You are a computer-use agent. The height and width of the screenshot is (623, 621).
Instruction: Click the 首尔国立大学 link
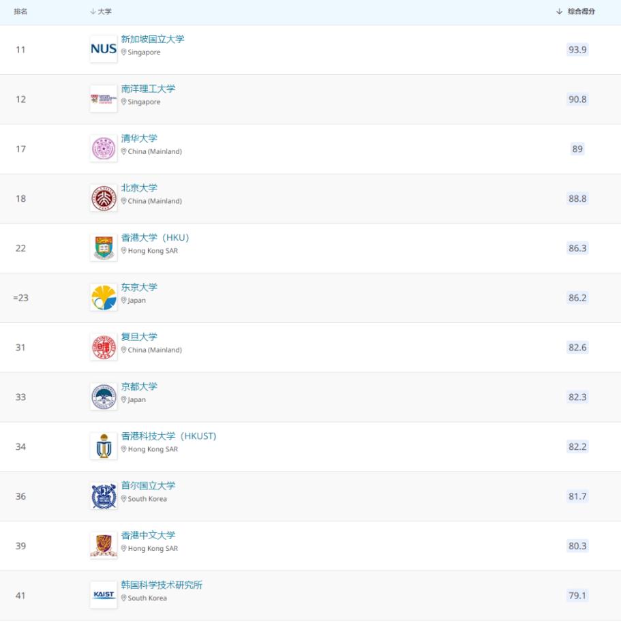148,485
